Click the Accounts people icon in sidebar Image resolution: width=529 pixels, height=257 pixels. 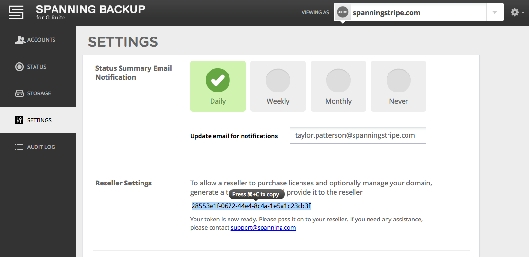(x=20, y=40)
